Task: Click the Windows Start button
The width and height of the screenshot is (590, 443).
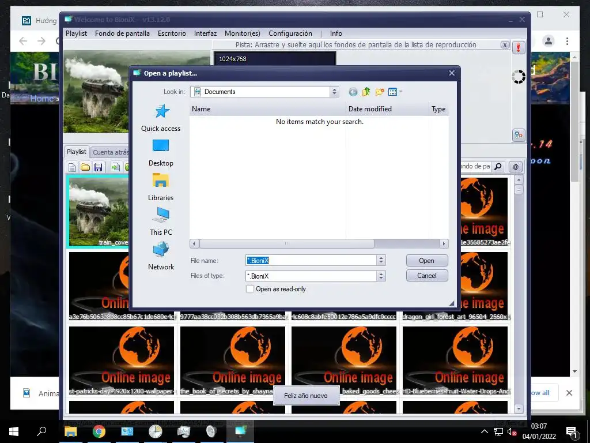Action: point(14,431)
